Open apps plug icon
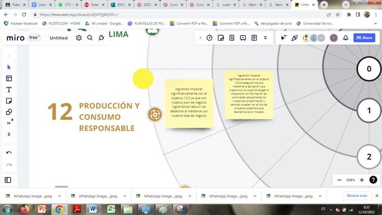The height and width of the screenshot is (215, 382). click(x=101, y=38)
